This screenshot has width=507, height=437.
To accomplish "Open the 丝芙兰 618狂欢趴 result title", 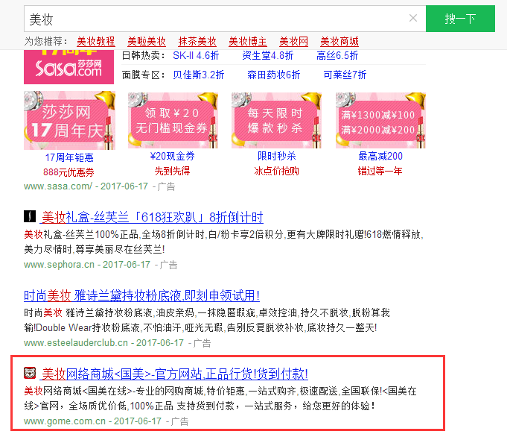I will point(152,218).
